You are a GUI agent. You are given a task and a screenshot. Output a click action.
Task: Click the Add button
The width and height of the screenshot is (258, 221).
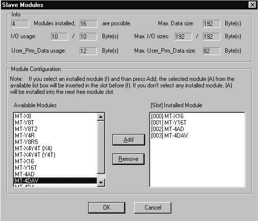click(129, 140)
